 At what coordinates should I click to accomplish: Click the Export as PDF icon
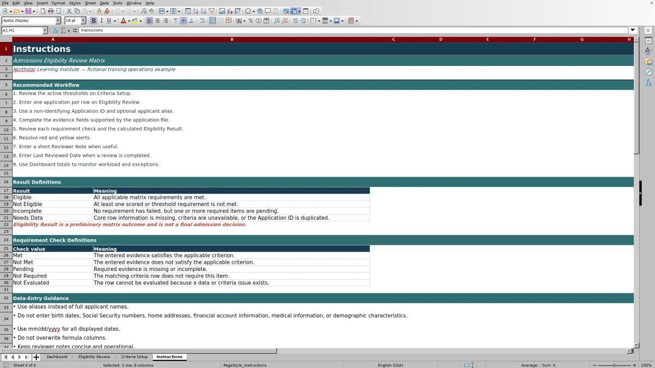(43, 11)
